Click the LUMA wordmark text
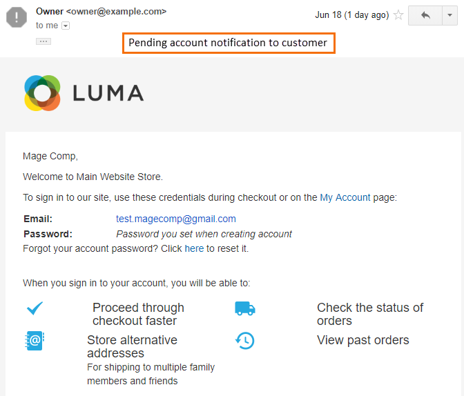This screenshot has width=464, height=396. click(108, 93)
